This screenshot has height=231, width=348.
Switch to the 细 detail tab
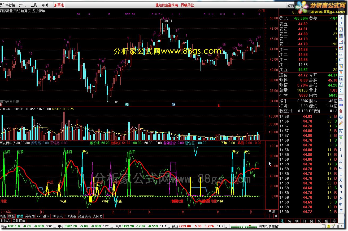(x=297, y=221)
